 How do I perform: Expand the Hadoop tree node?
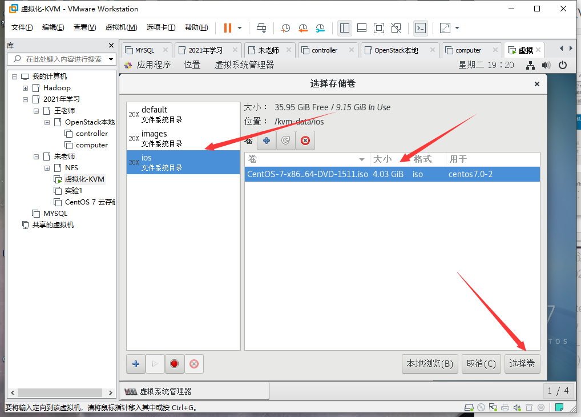click(25, 89)
